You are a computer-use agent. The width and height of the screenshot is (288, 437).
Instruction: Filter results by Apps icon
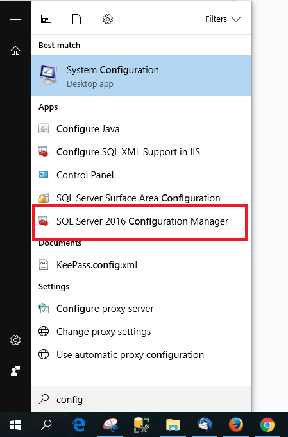[x=46, y=19]
